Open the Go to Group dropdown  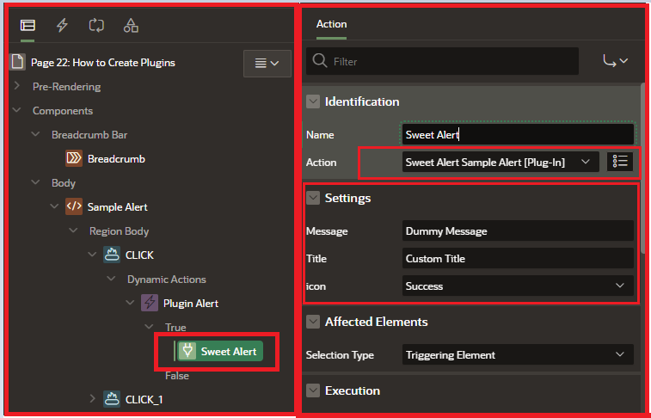click(x=615, y=61)
